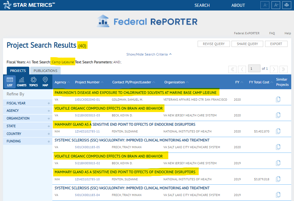
Task: Find similar projects for 1ZIAES102785-10
Action: coord(278,179)
